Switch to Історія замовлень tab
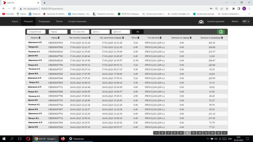The height and width of the screenshot is (142, 253). pyautogui.click(x=77, y=21)
